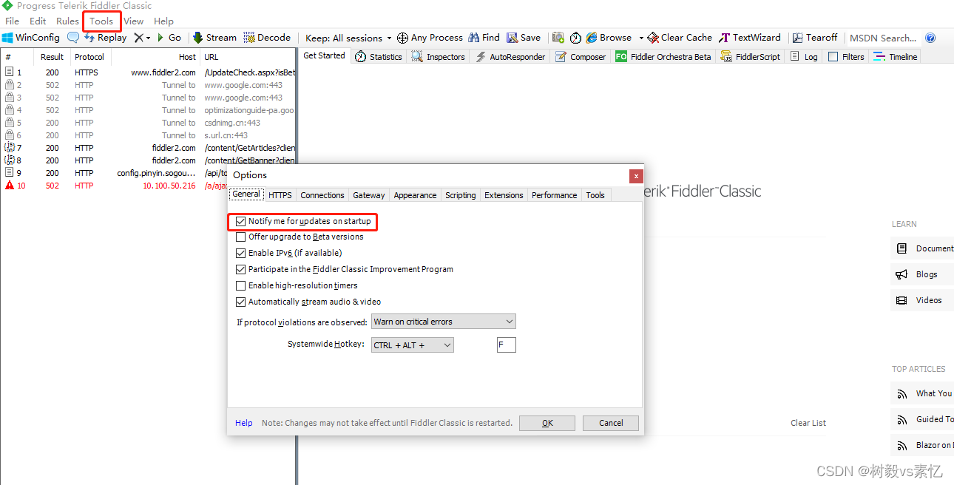Open the Keep: All sessions dropdown
Image resolution: width=954 pixels, height=485 pixels.
click(348, 38)
